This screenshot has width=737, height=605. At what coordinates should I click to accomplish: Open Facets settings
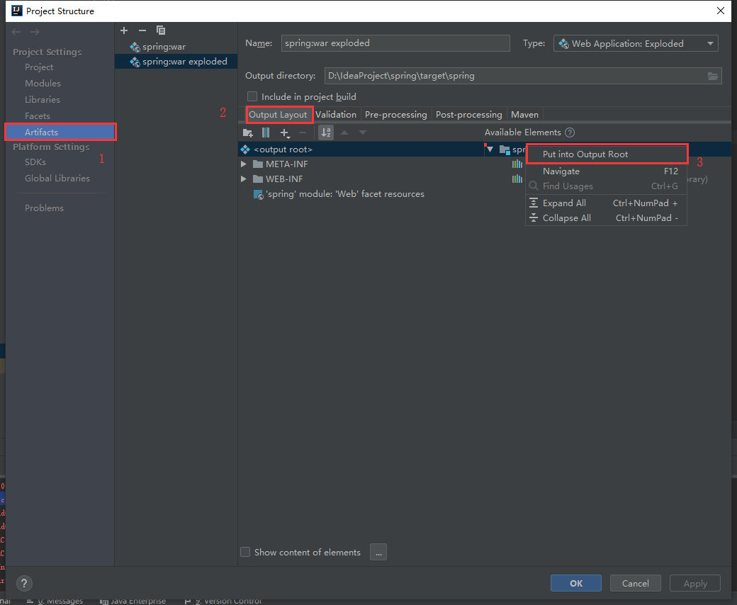point(38,116)
